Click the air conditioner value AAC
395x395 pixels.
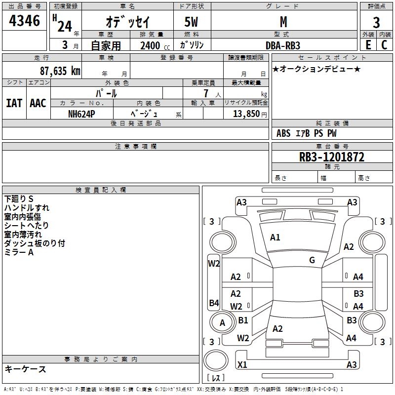[x=38, y=103]
